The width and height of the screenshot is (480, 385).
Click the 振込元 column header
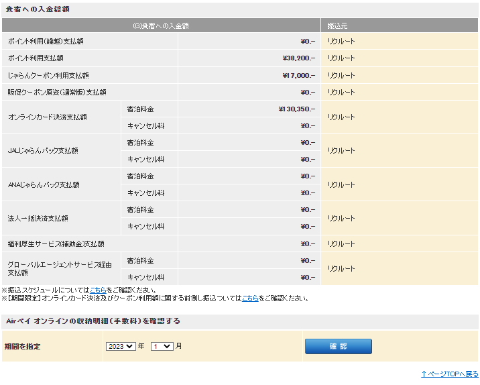click(337, 25)
